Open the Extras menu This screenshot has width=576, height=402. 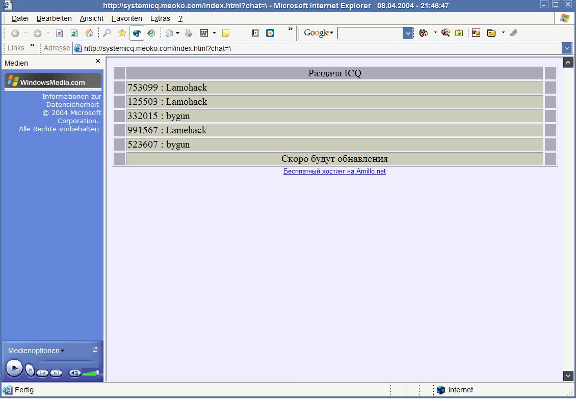pyautogui.click(x=160, y=18)
